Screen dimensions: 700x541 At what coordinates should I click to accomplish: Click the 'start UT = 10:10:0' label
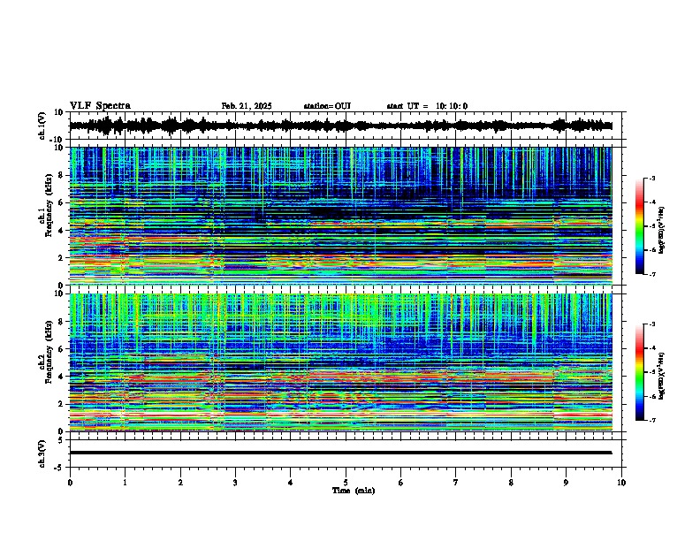coord(427,106)
